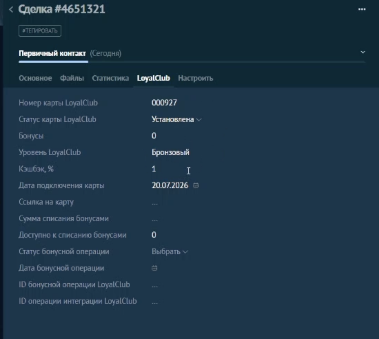Go back using the arrow beside Сделка
Image resolution: width=379 pixels, height=339 pixels.
(11, 9)
